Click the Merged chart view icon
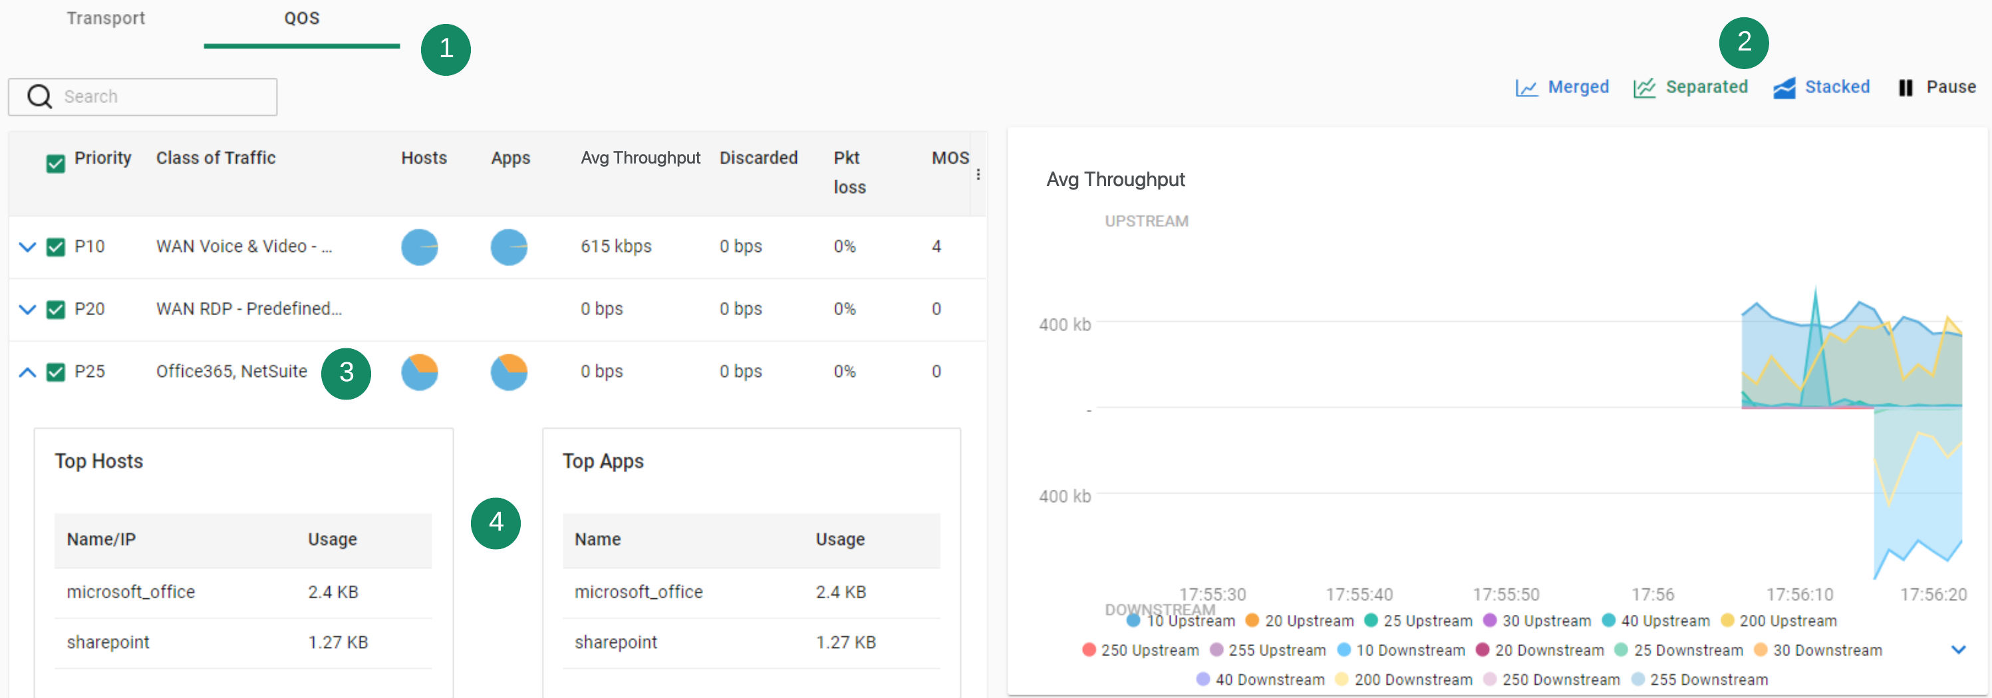The width and height of the screenshot is (1992, 698). click(1526, 87)
